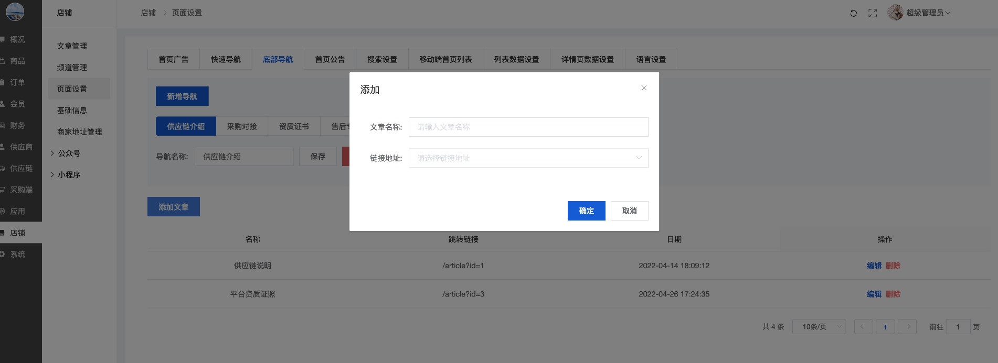Go to next page arrow in pagination
998x363 pixels.
coord(907,327)
